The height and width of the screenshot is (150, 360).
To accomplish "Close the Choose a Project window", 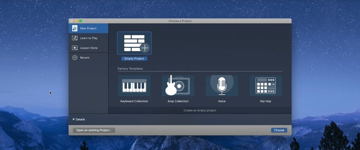I will point(72,21).
